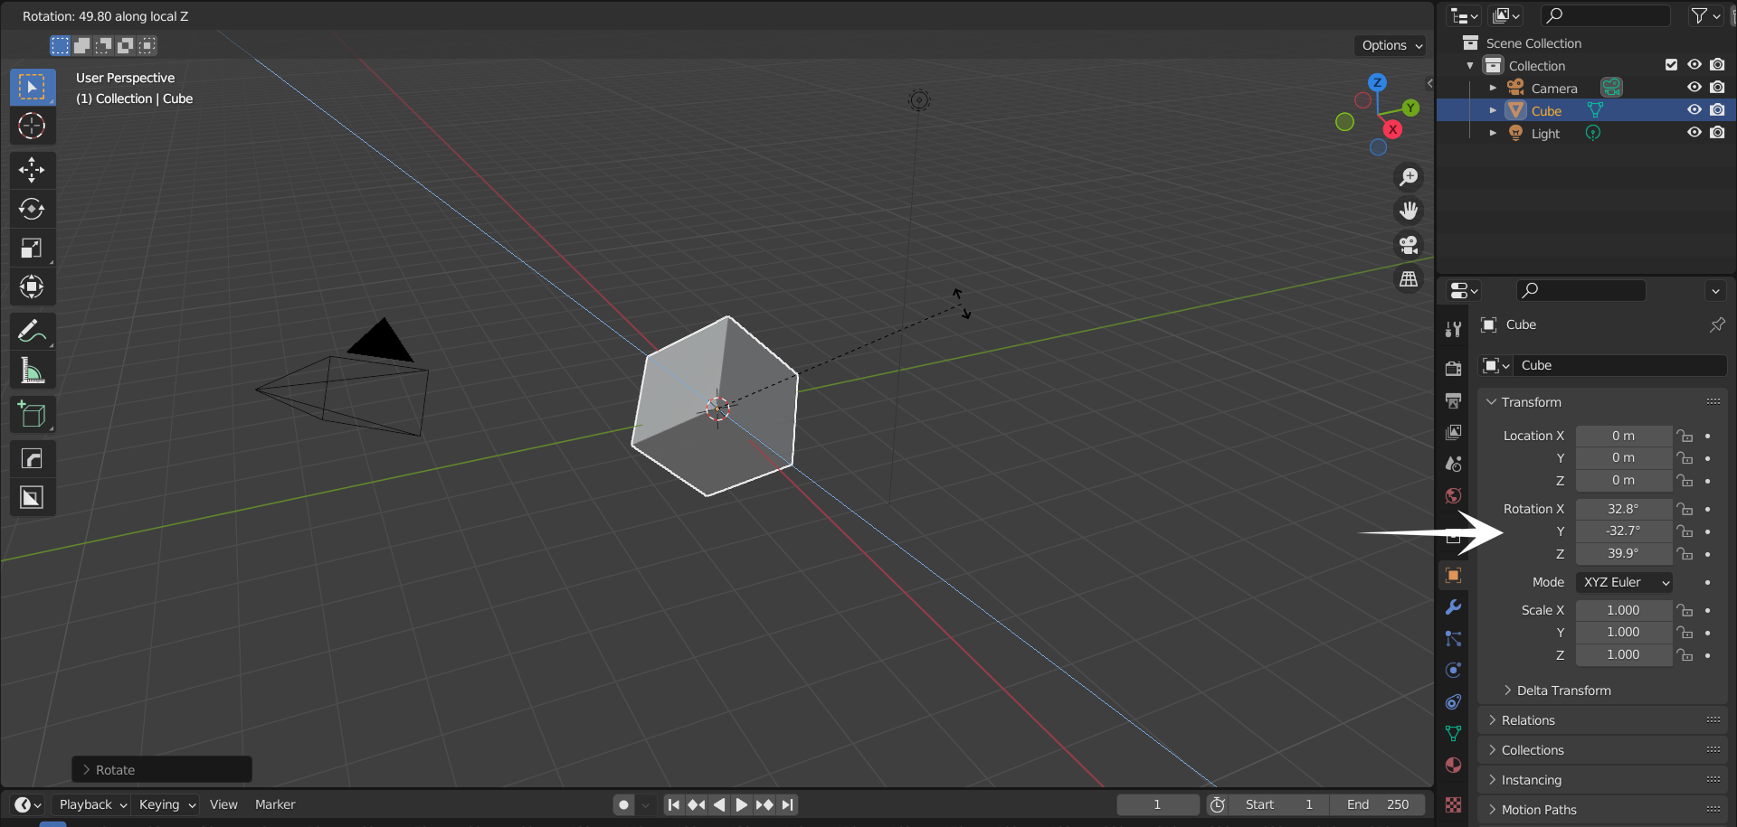Select the Add Cube tool
This screenshot has height=827, width=1737.
click(x=33, y=415)
